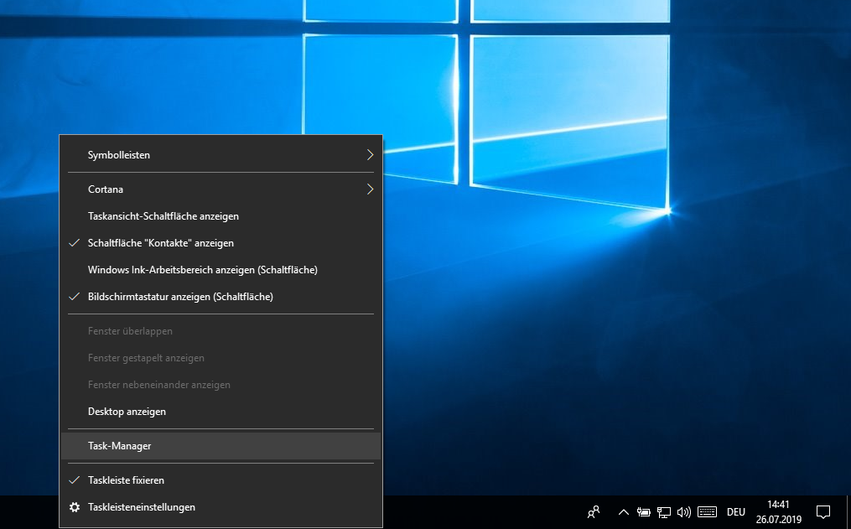Uncheck Bildschirmtastatur anzeigen (Schaltfläche)
Image resolution: width=851 pixels, height=529 pixels.
click(x=221, y=296)
